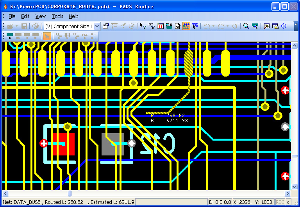
Task: Open the Tools menu
Action: point(57,16)
